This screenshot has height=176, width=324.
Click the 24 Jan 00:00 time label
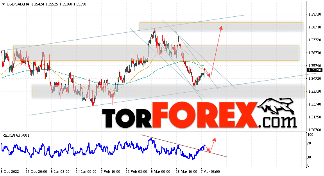pos(86,171)
